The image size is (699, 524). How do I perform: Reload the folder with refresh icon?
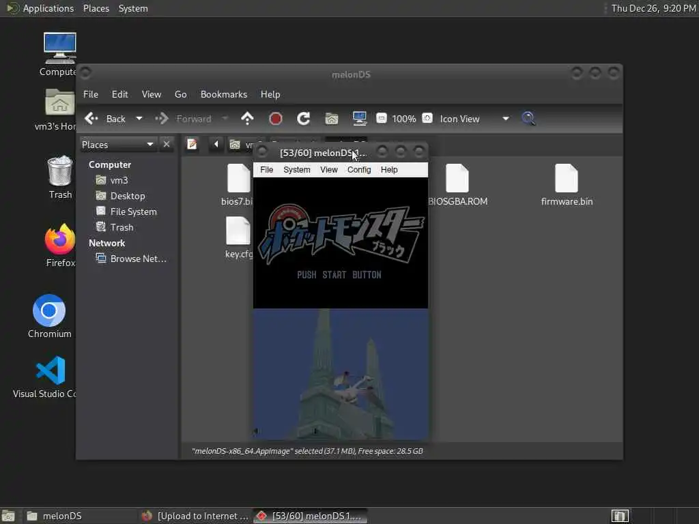click(x=304, y=119)
